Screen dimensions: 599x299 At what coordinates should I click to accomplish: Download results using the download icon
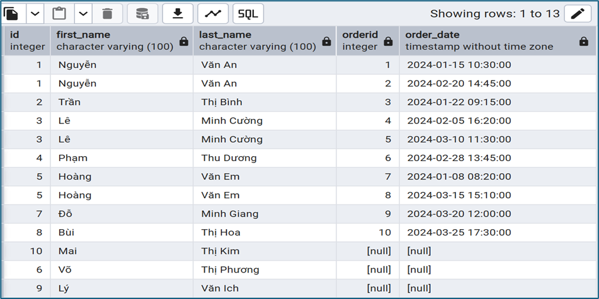pos(178,13)
